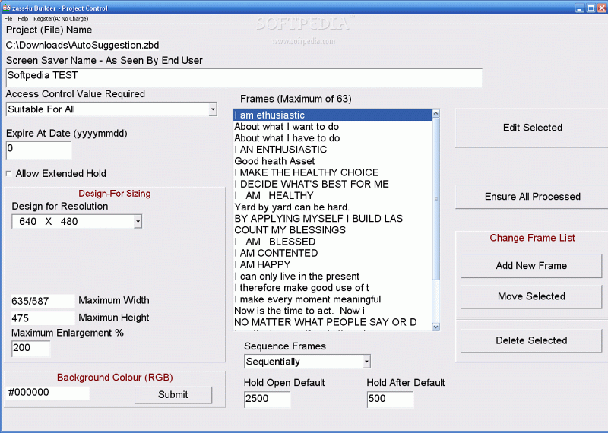Click the Background Colour #000000 field
This screenshot has height=433, width=608.
[x=47, y=393]
